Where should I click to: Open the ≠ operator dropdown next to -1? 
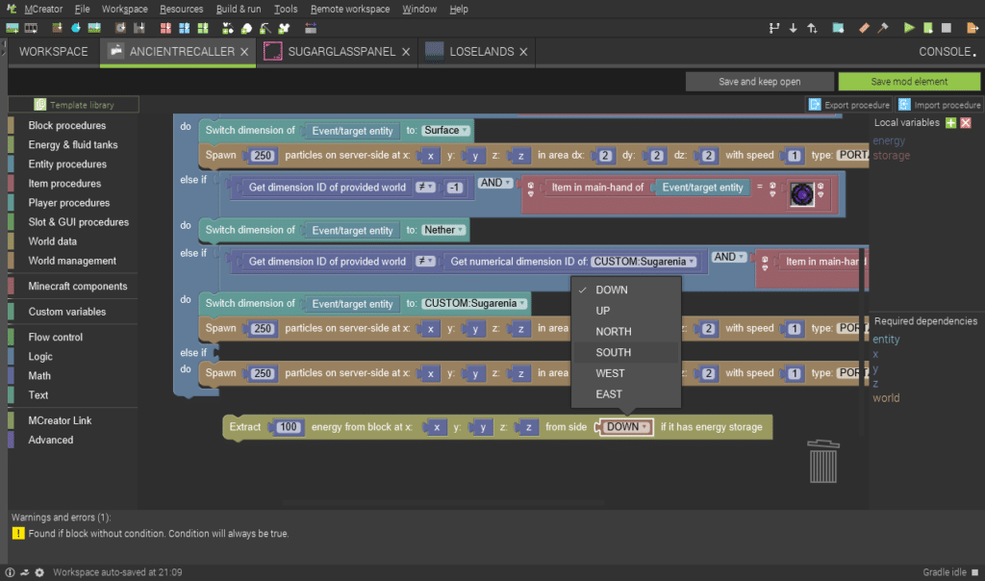(425, 188)
